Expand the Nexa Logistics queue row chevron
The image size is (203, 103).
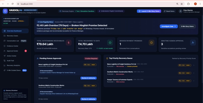(x=194, y=65)
